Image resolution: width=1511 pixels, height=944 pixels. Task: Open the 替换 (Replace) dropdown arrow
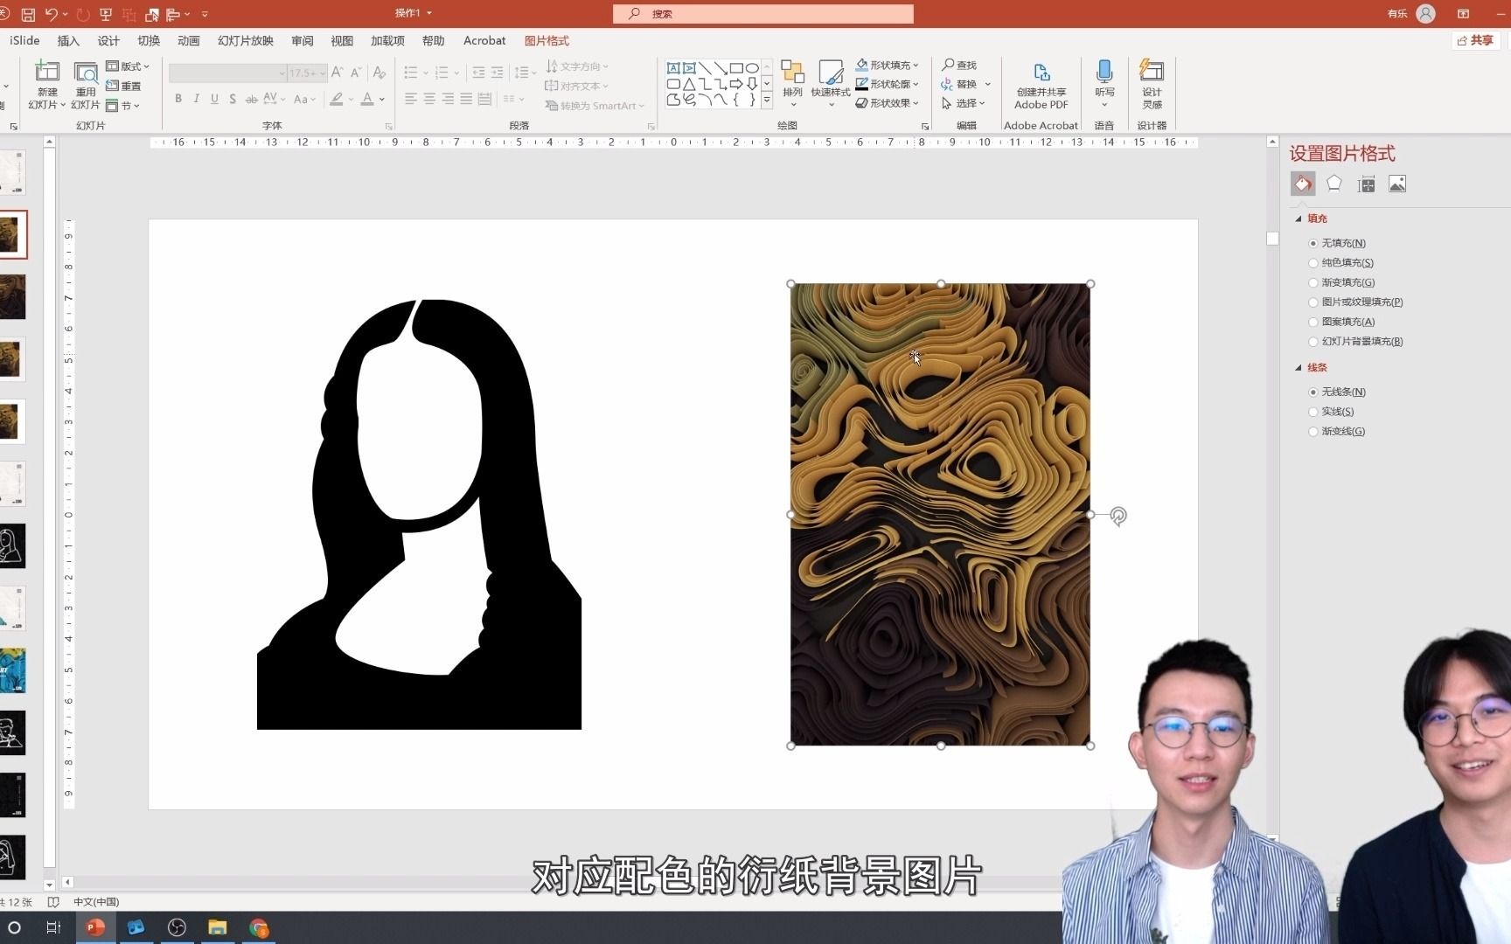tap(988, 85)
